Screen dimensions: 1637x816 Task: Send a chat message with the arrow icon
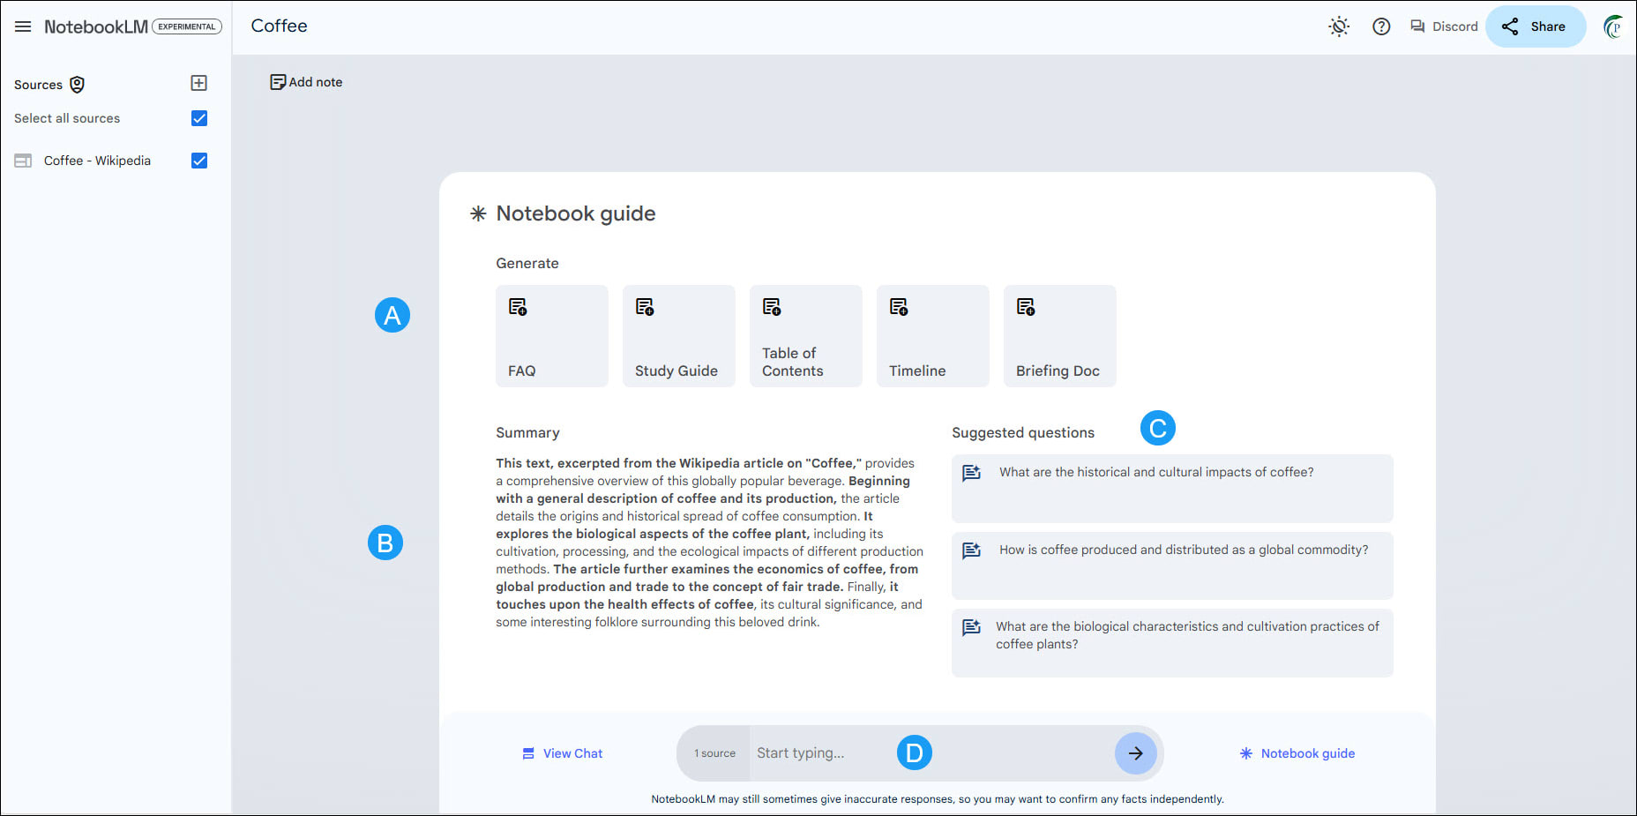tap(1136, 752)
